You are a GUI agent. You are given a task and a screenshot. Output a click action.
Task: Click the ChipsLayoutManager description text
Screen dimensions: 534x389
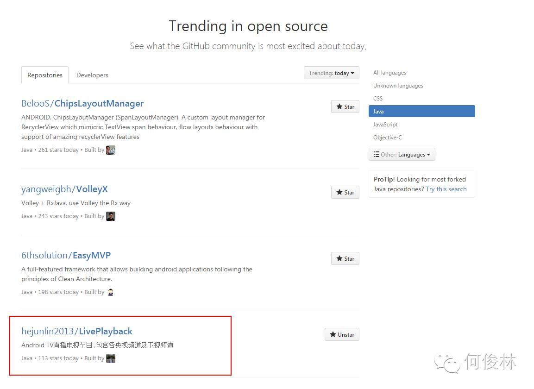point(143,127)
